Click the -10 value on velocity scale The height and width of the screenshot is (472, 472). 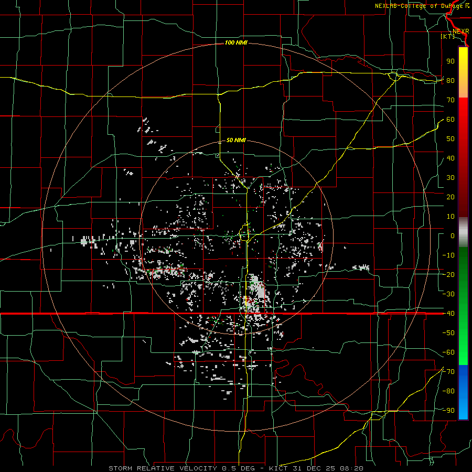click(x=448, y=255)
